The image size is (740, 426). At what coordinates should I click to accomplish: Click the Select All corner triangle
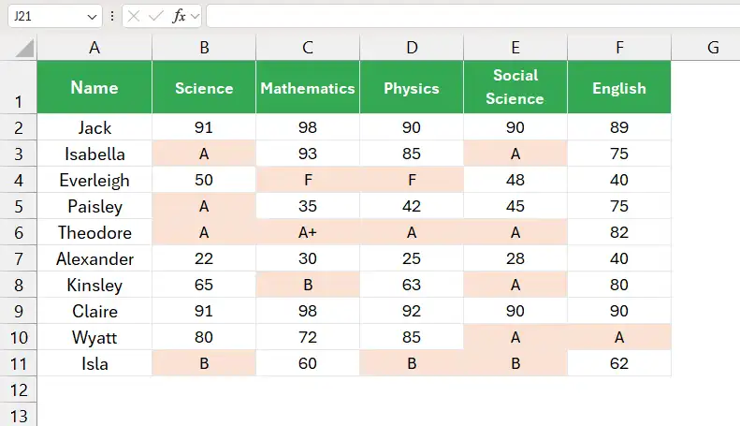24,48
